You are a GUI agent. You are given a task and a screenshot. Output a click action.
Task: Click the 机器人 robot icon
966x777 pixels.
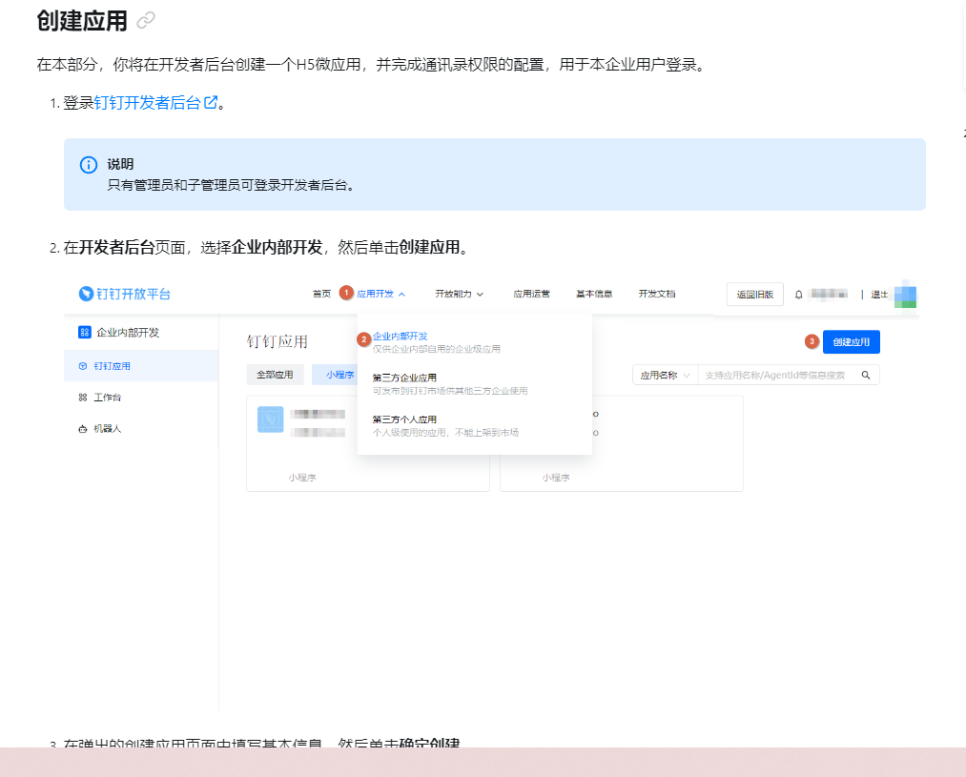click(x=83, y=429)
